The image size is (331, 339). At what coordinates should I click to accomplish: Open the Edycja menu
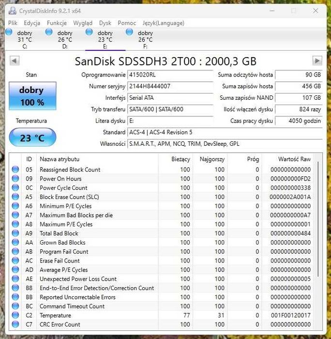(32, 23)
